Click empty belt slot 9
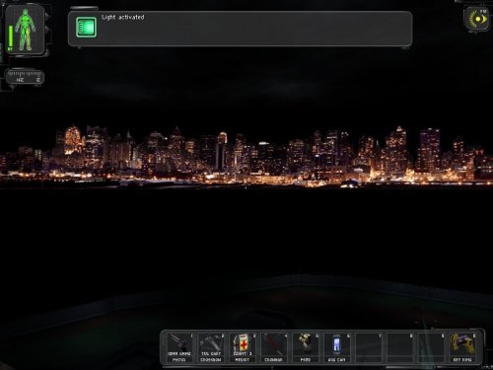493x370 pixels. click(432, 347)
